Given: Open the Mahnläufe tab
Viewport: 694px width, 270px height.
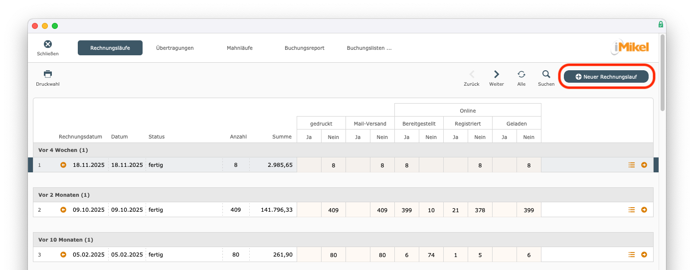Looking at the screenshot, I should coord(239,48).
